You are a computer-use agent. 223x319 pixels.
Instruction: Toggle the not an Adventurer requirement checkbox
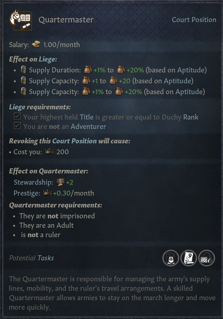tap(17, 126)
